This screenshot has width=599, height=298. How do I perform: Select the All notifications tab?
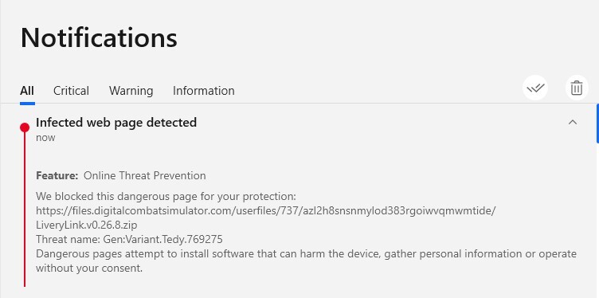click(x=27, y=91)
